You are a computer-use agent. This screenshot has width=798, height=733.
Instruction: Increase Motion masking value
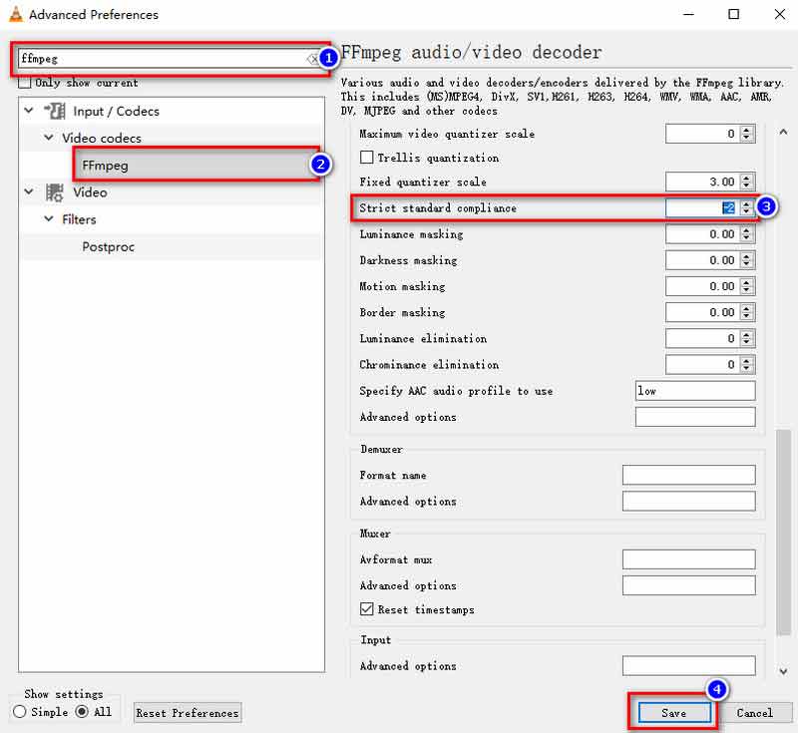coord(746,282)
